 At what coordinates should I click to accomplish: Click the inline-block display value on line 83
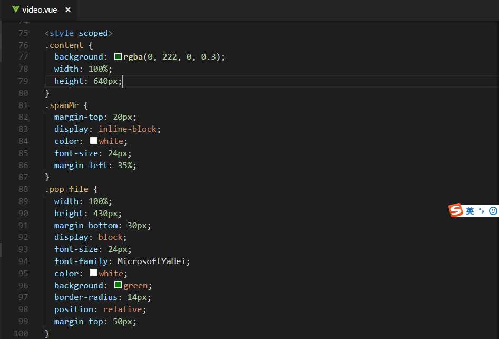[x=130, y=129]
